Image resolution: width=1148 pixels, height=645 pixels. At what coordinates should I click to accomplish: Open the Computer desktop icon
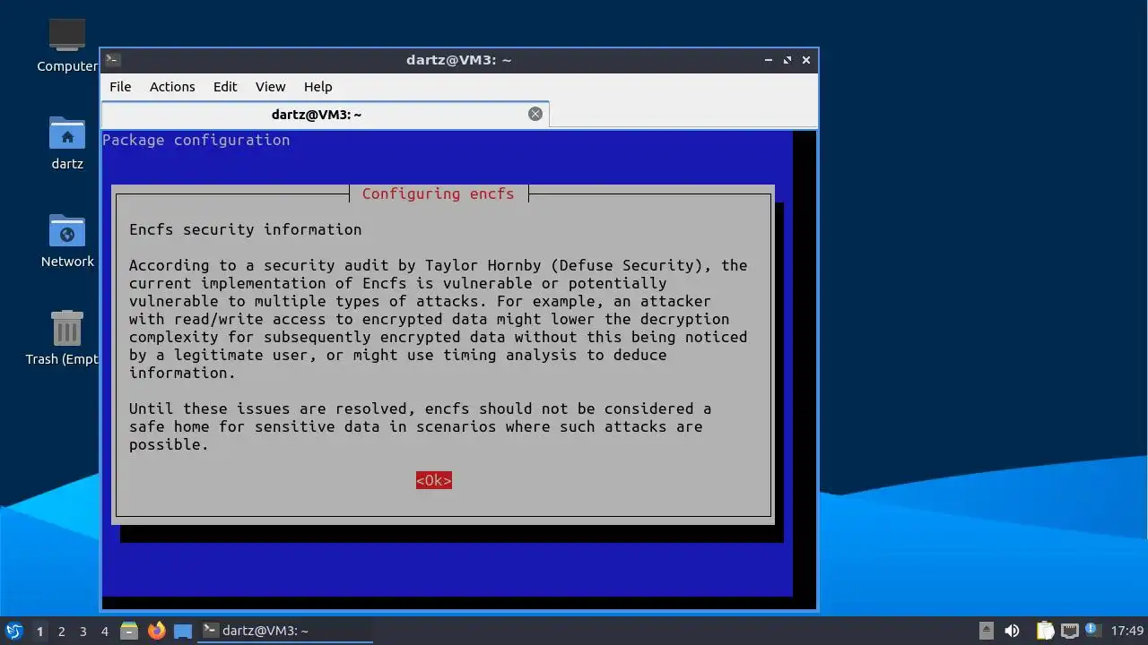(x=67, y=45)
